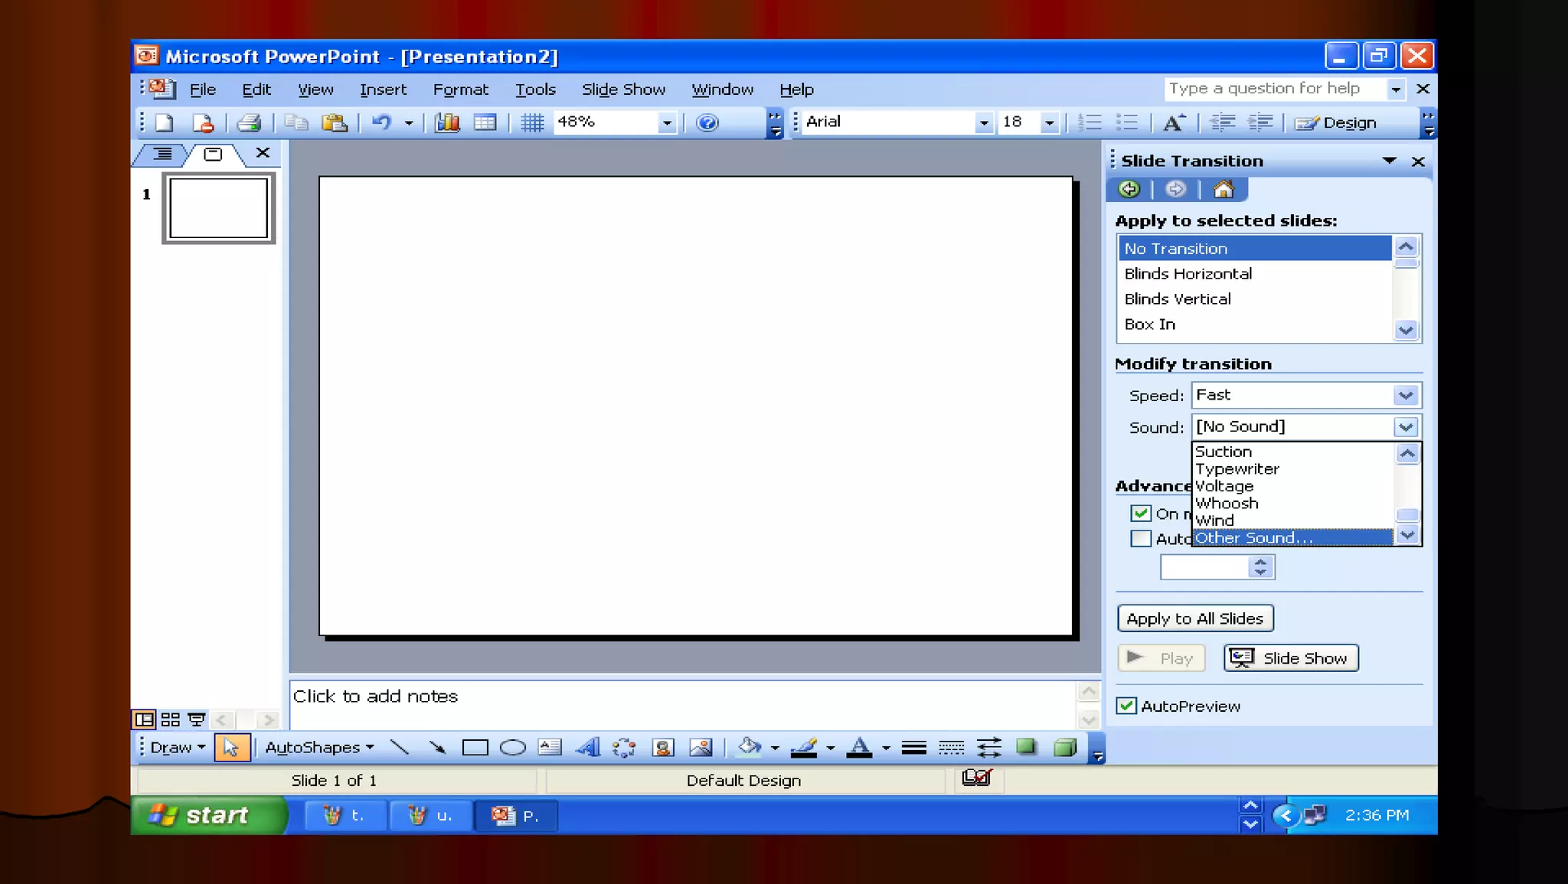Click the Print icon in toolbar

[249, 122]
